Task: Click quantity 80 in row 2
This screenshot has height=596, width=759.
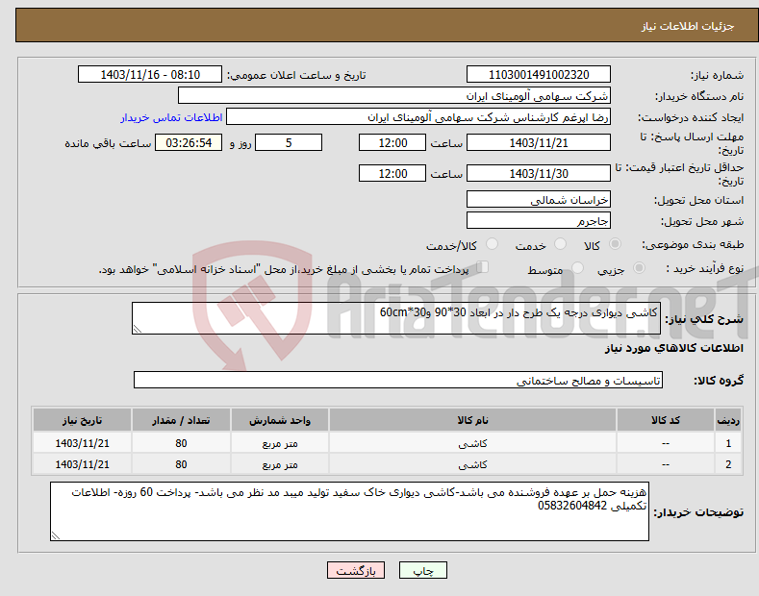Action: tap(181, 465)
